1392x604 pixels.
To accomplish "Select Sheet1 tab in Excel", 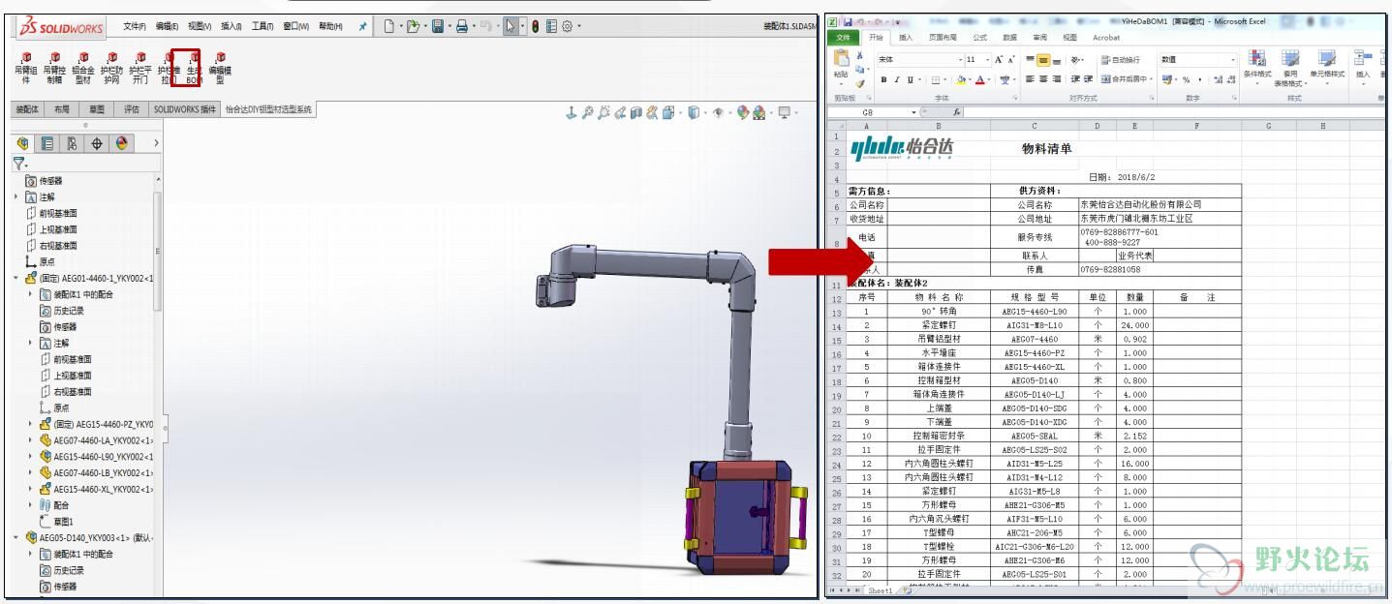I will tap(880, 590).
